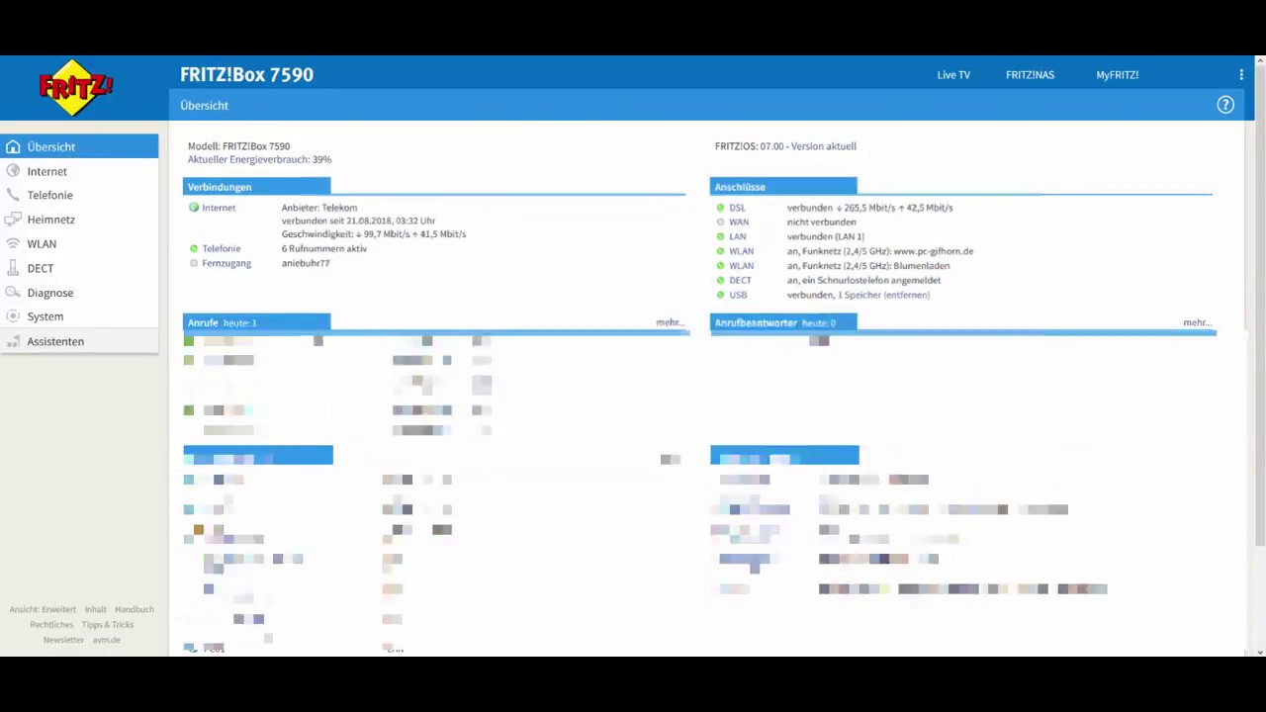This screenshot has width=1266, height=712.
Task: Click the Telefonie link under Verbindungen
Action: [221, 249]
